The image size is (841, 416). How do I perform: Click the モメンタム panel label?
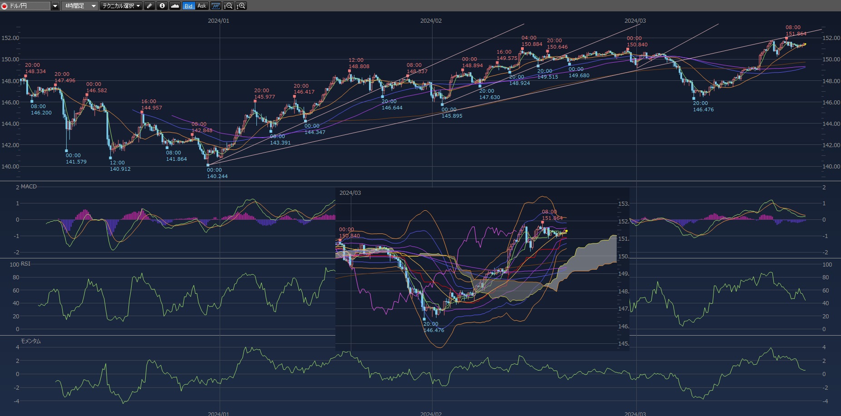pos(30,341)
